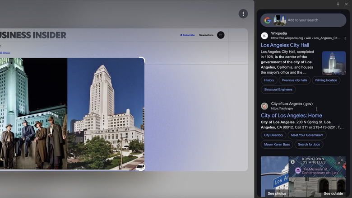This screenshot has width=352, height=198.
Task: Select the History chip
Action: [269, 80]
